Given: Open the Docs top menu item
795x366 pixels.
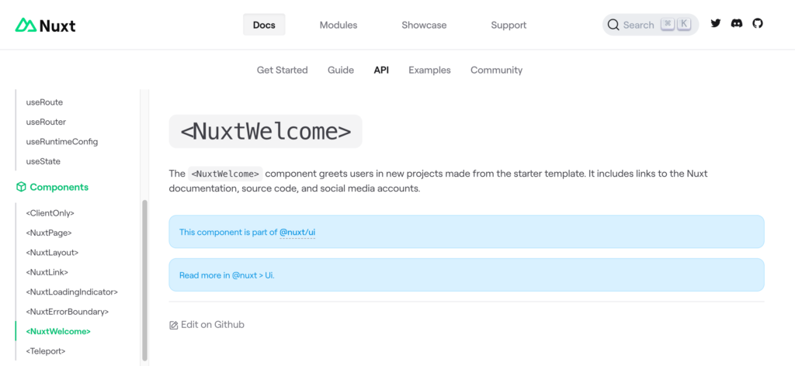Looking at the screenshot, I should (264, 25).
